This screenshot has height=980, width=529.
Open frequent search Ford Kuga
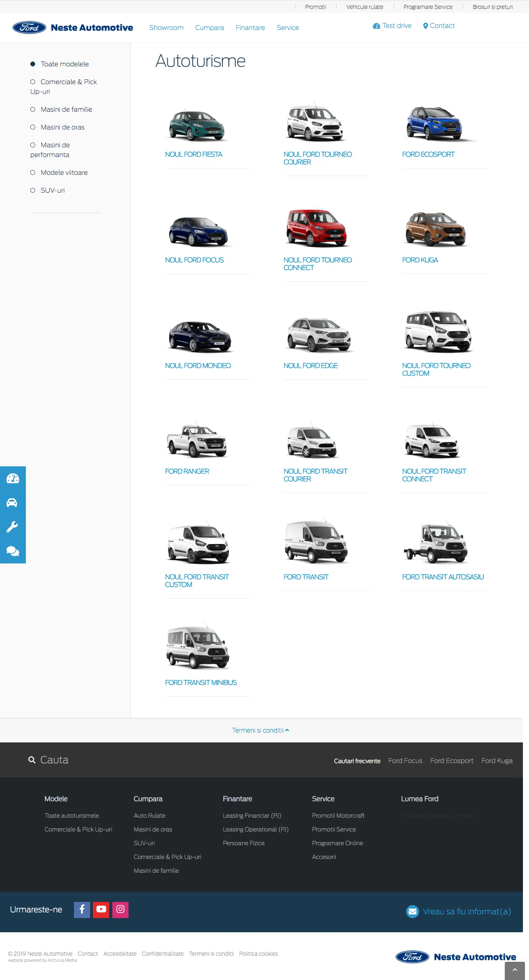pyautogui.click(x=497, y=761)
